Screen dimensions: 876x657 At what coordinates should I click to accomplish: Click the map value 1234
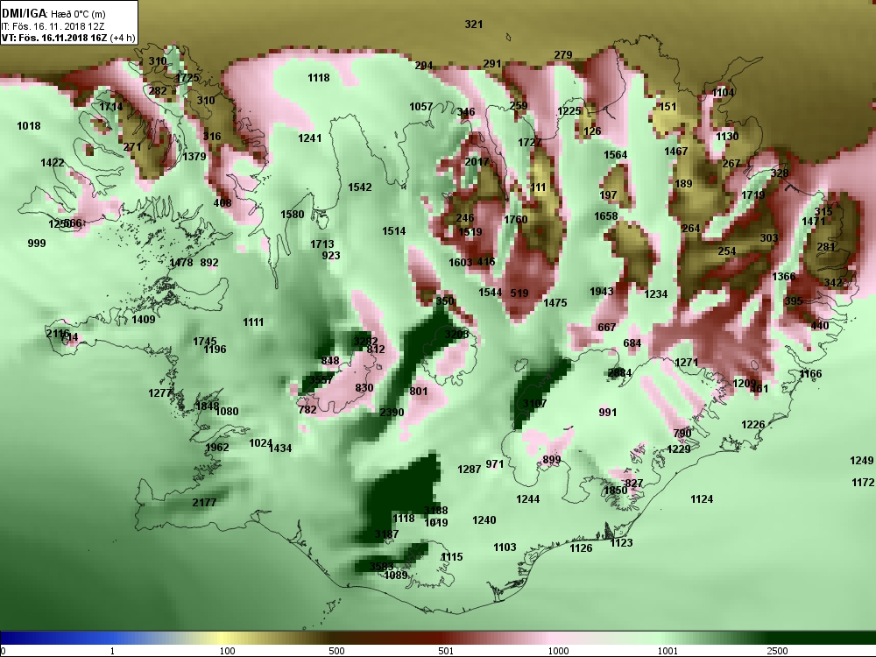[x=656, y=293]
